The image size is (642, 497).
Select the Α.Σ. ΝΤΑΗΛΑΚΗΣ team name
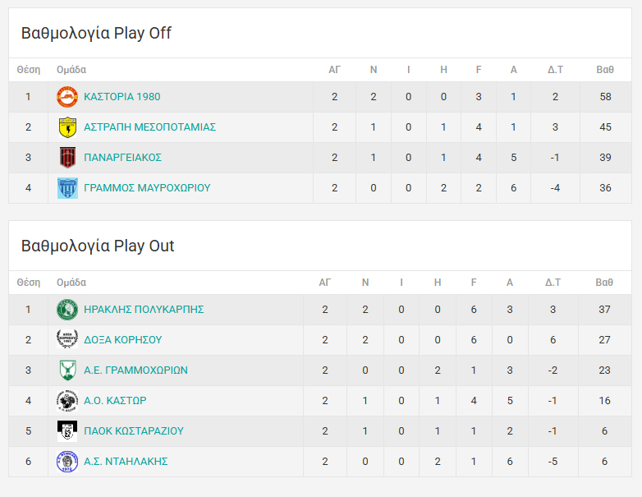pyautogui.click(x=126, y=462)
